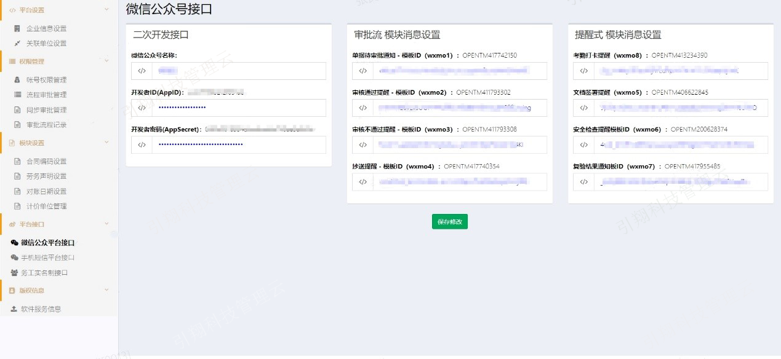Click the user icon next to 帐号权限管理
This screenshot has height=359, width=781.
click(17, 80)
